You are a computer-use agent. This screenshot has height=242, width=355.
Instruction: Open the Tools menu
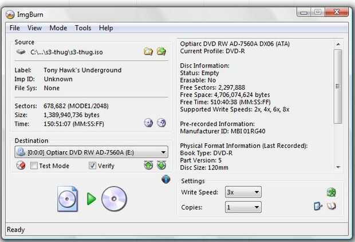pyautogui.click(x=83, y=28)
